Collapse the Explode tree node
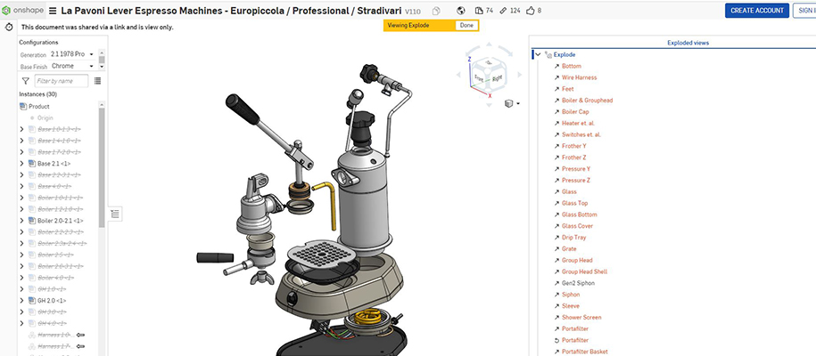Viewport: 816px width, 356px height. (x=538, y=54)
